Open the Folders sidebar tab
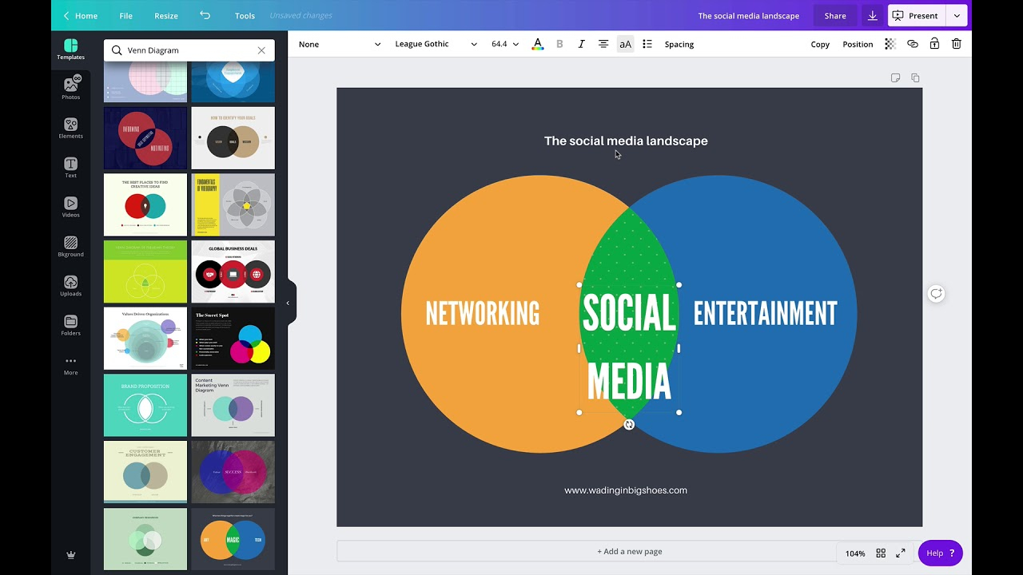Image resolution: width=1023 pixels, height=575 pixels. coord(70,323)
